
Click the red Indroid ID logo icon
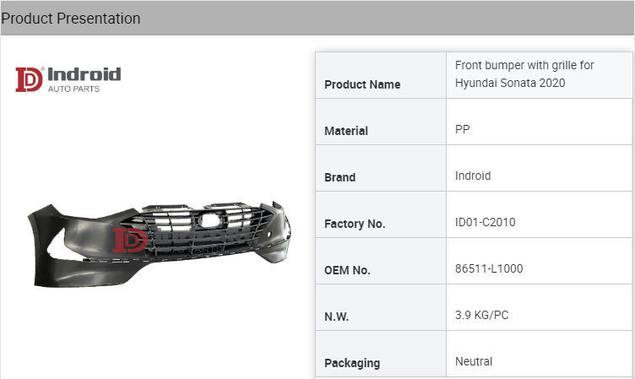29,79
